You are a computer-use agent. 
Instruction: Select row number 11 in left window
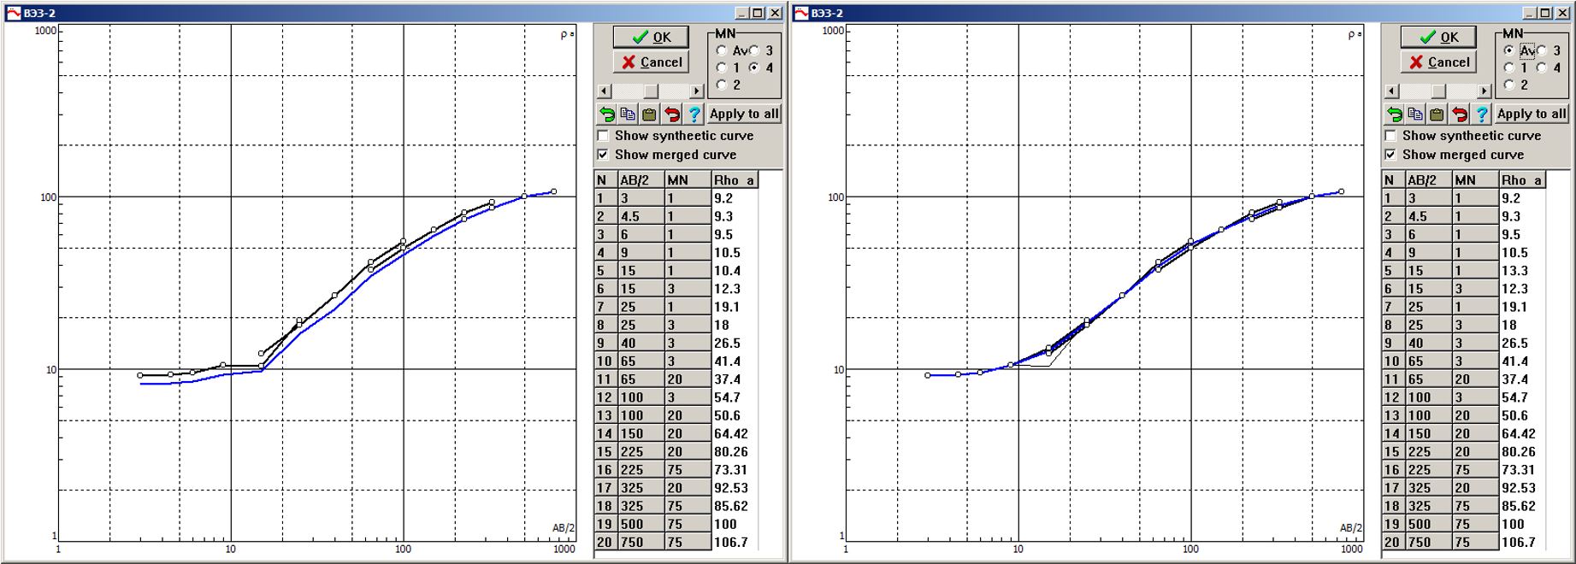coord(605,379)
